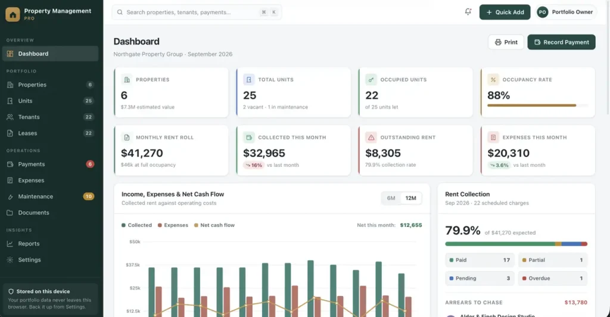Screen dimensions: 610x317
Task: Click the 3.6% vs last month badge
Action: pos(499,165)
